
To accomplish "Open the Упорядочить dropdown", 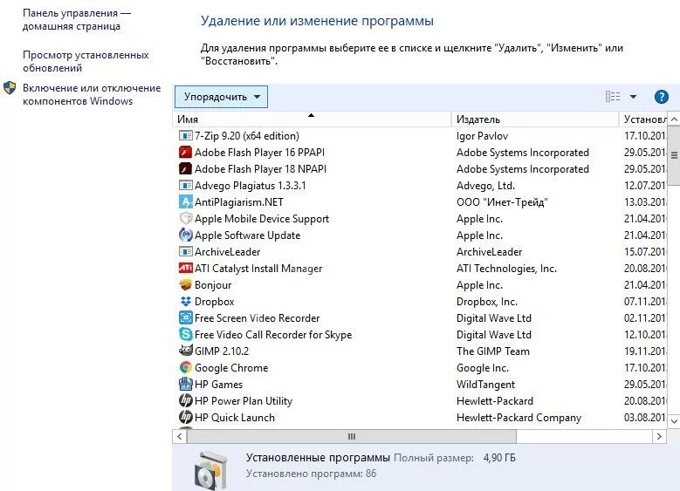I will point(221,97).
